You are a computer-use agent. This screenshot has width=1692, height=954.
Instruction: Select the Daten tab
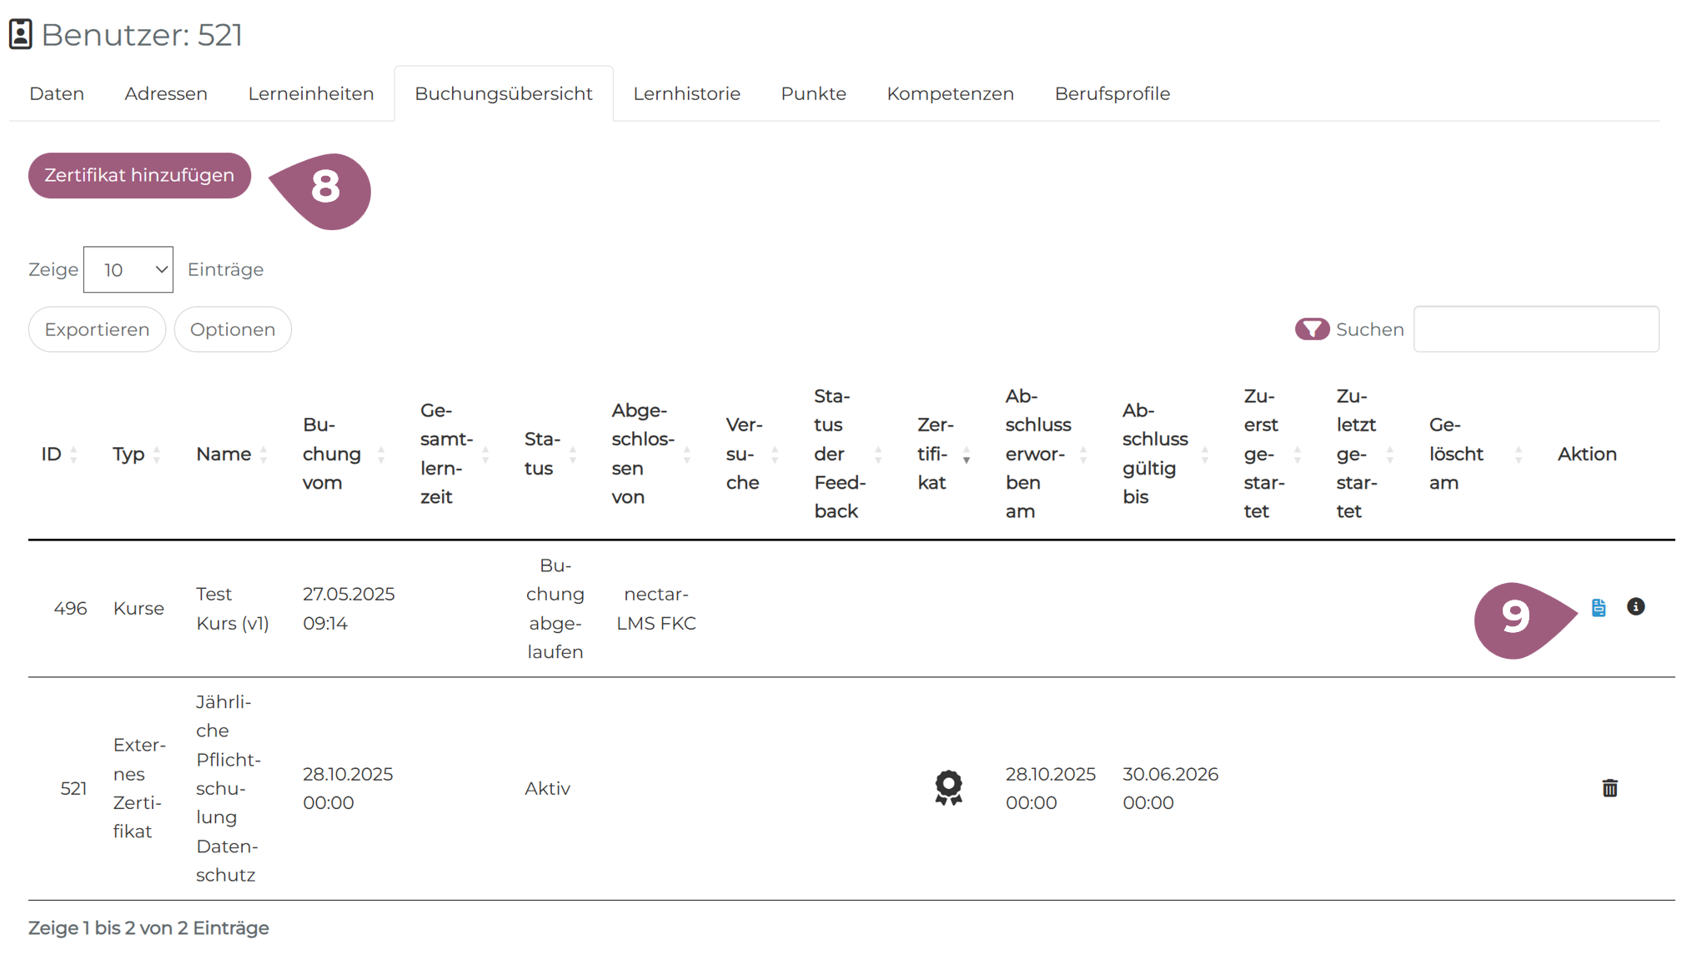pyautogui.click(x=57, y=93)
